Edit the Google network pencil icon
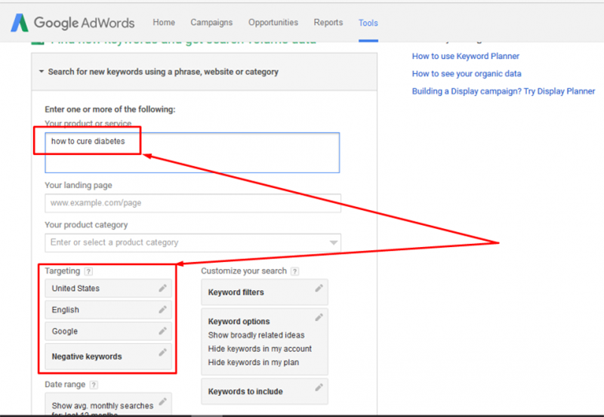The image size is (604, 417). click(162, 331)
